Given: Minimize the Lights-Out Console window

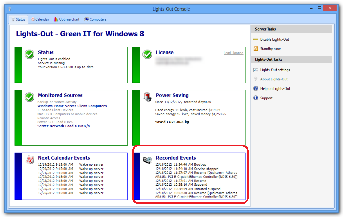Looking at the screenshot, I should coord(311,8).
